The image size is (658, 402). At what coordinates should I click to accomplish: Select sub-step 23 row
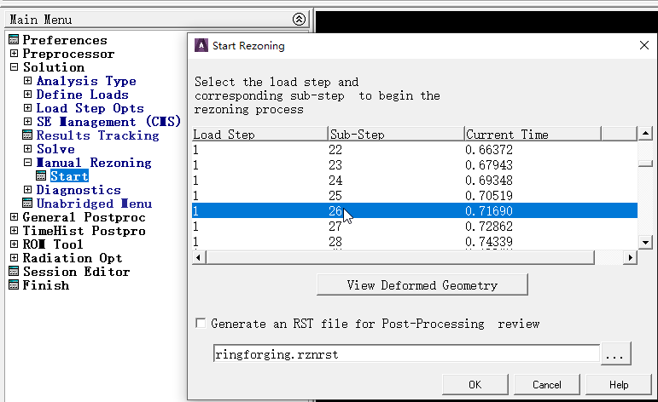pyautogui.click(x=415, y=165)
